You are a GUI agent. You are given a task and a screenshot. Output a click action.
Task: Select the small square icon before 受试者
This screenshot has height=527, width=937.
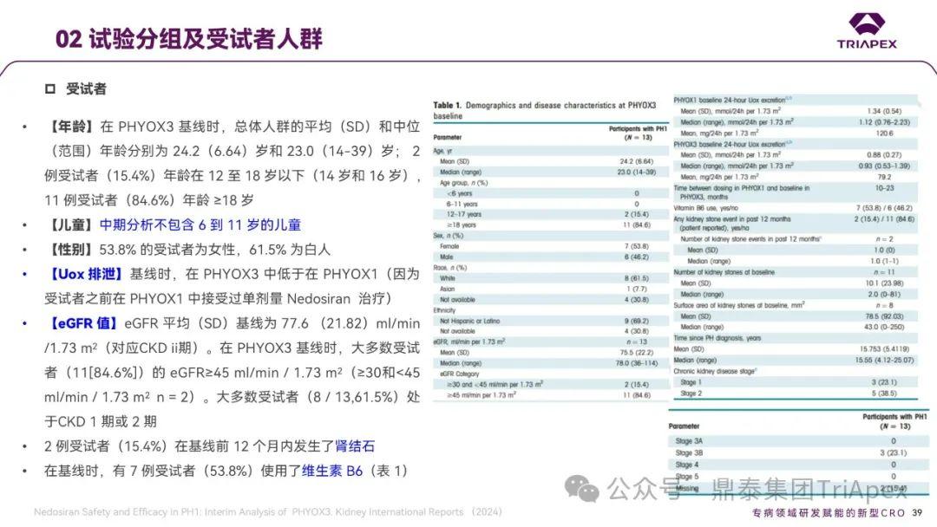pos(49,88)
